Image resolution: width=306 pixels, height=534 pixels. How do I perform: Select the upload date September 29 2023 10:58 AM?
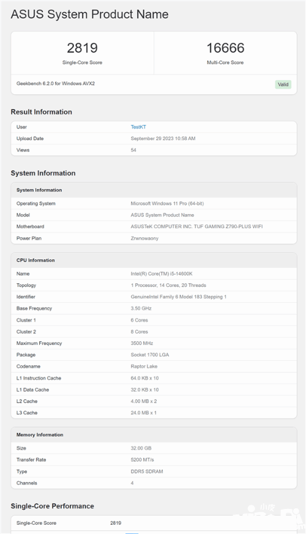pyautogui.click(x=163, y=138)
